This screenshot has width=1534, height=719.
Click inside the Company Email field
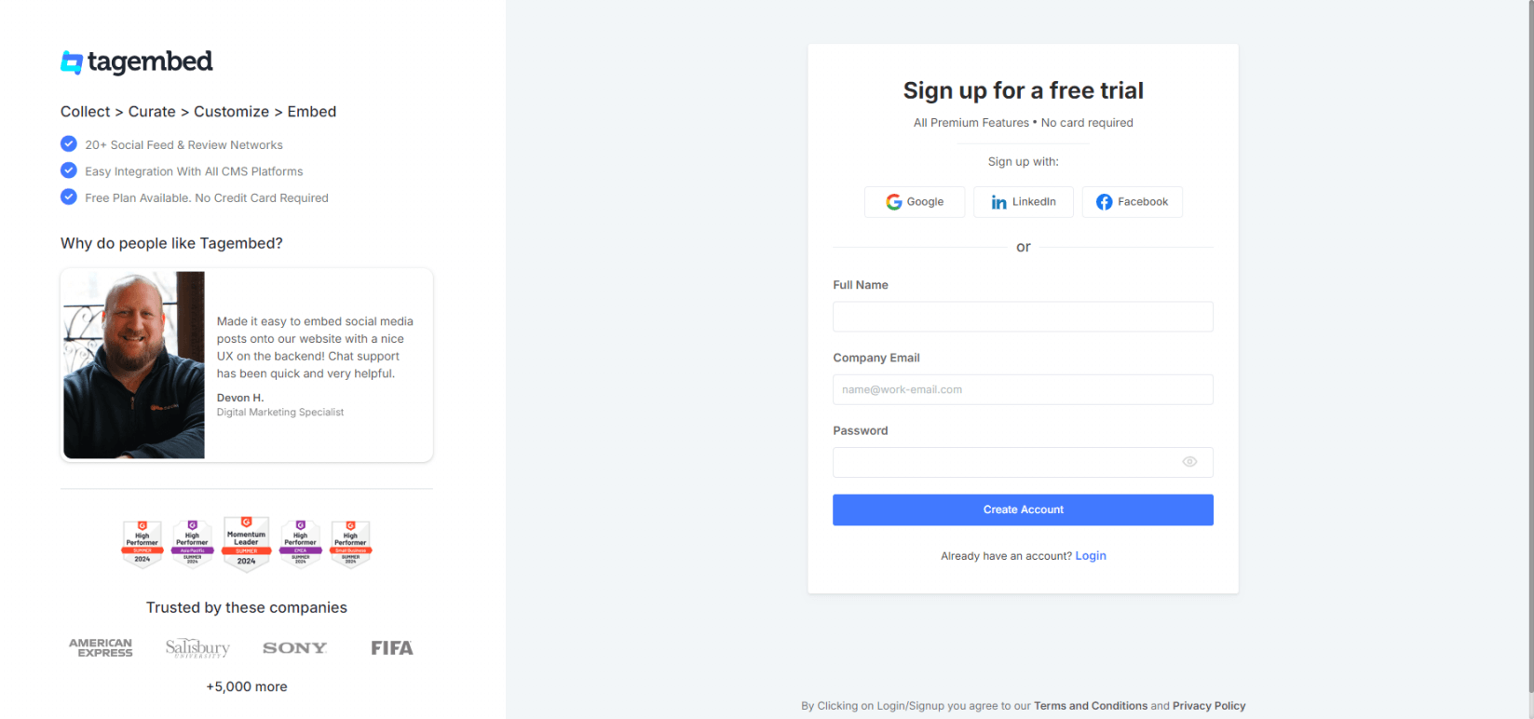tap(1023, 389)
